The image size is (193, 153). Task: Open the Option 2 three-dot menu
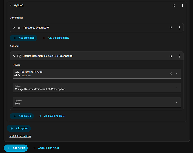coord(182,6)
